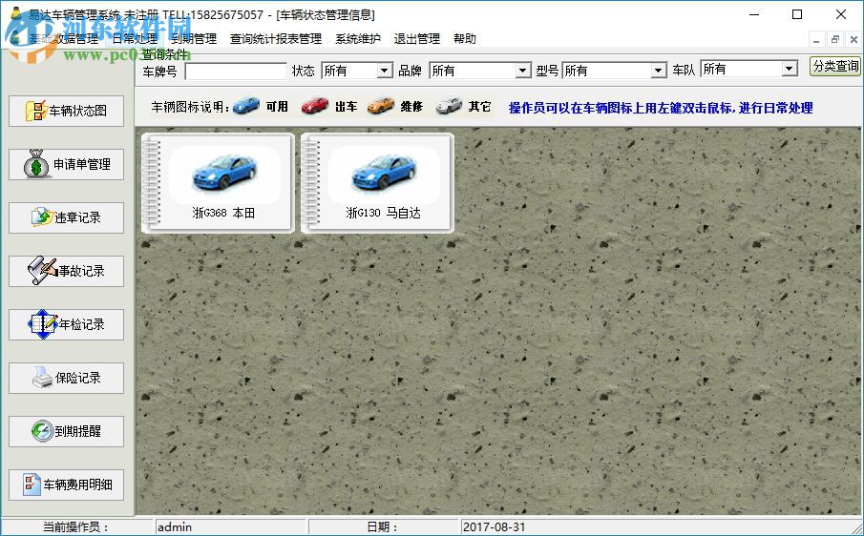Image resolution: width=864 pixels, height=536 pixels.
Task: Restore the inner child window
Action: point(835,40)
